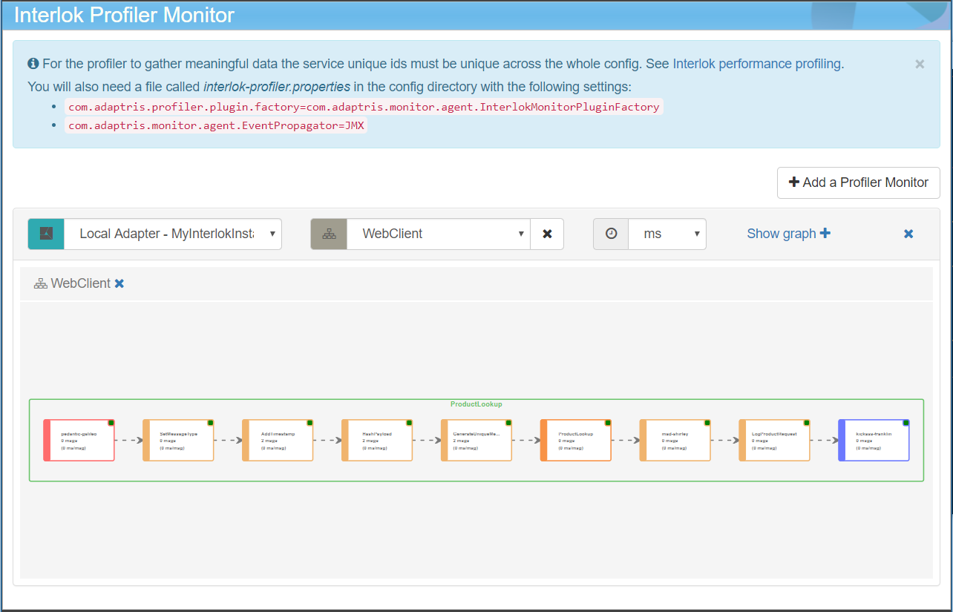Click the channel hierarchy icon beside WebClient dropdown
The width and height of the screenshot is (953, 612).
tap(329, 234)
